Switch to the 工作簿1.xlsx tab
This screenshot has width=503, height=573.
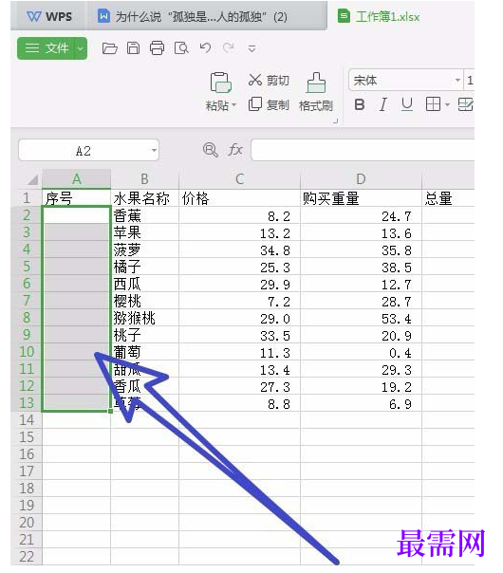379,16
